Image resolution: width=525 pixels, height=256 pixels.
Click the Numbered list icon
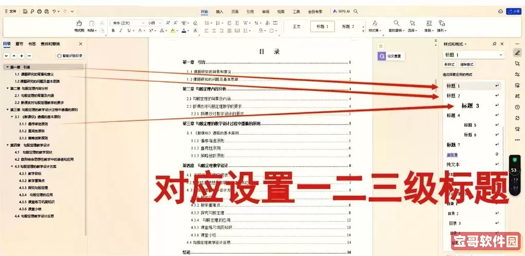click(218, 23)
